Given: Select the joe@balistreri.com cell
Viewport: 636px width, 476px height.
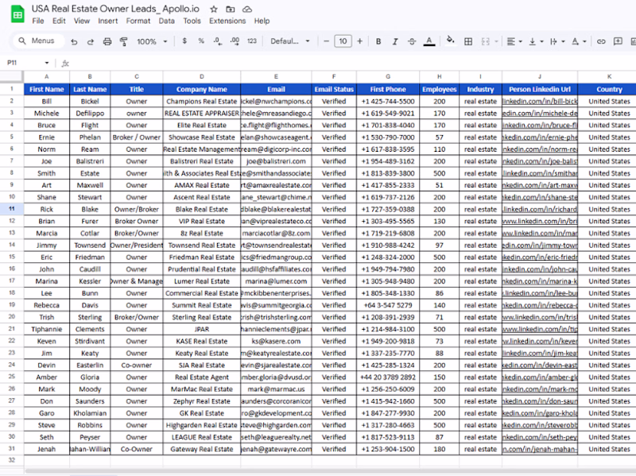Looking at the screenshot, I should (276, 161).
